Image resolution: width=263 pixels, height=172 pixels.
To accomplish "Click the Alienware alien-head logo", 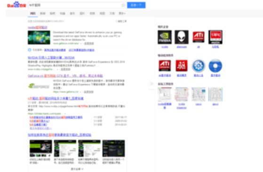I will coord(182,37).
